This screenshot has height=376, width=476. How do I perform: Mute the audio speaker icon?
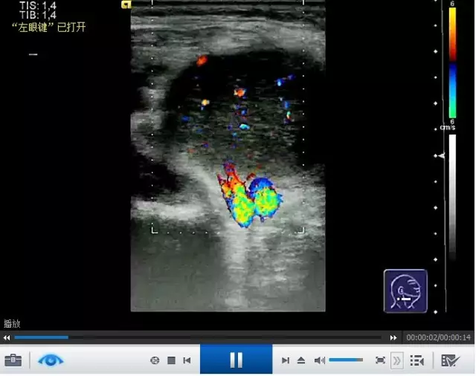click(319, 360)
